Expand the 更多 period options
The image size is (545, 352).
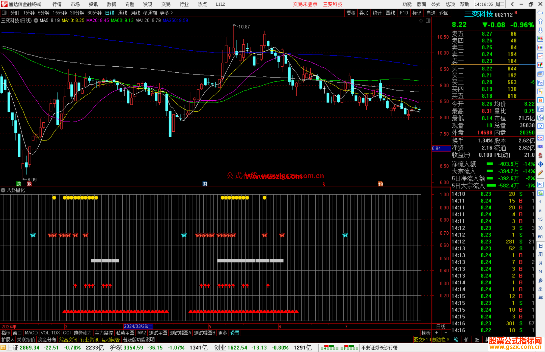click(166, 13)
